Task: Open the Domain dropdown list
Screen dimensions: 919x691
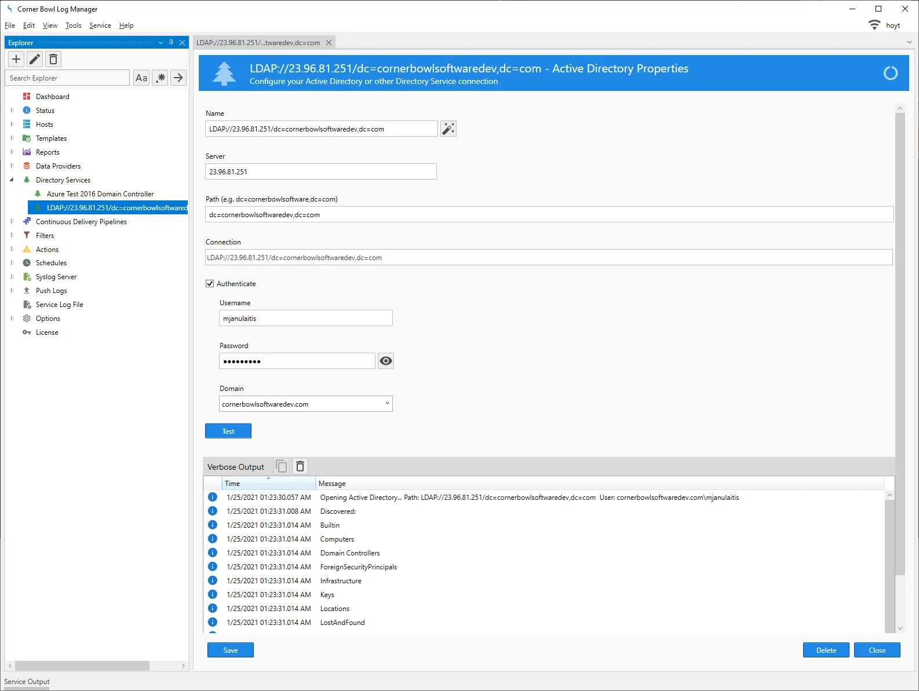Action: (387, 404)
